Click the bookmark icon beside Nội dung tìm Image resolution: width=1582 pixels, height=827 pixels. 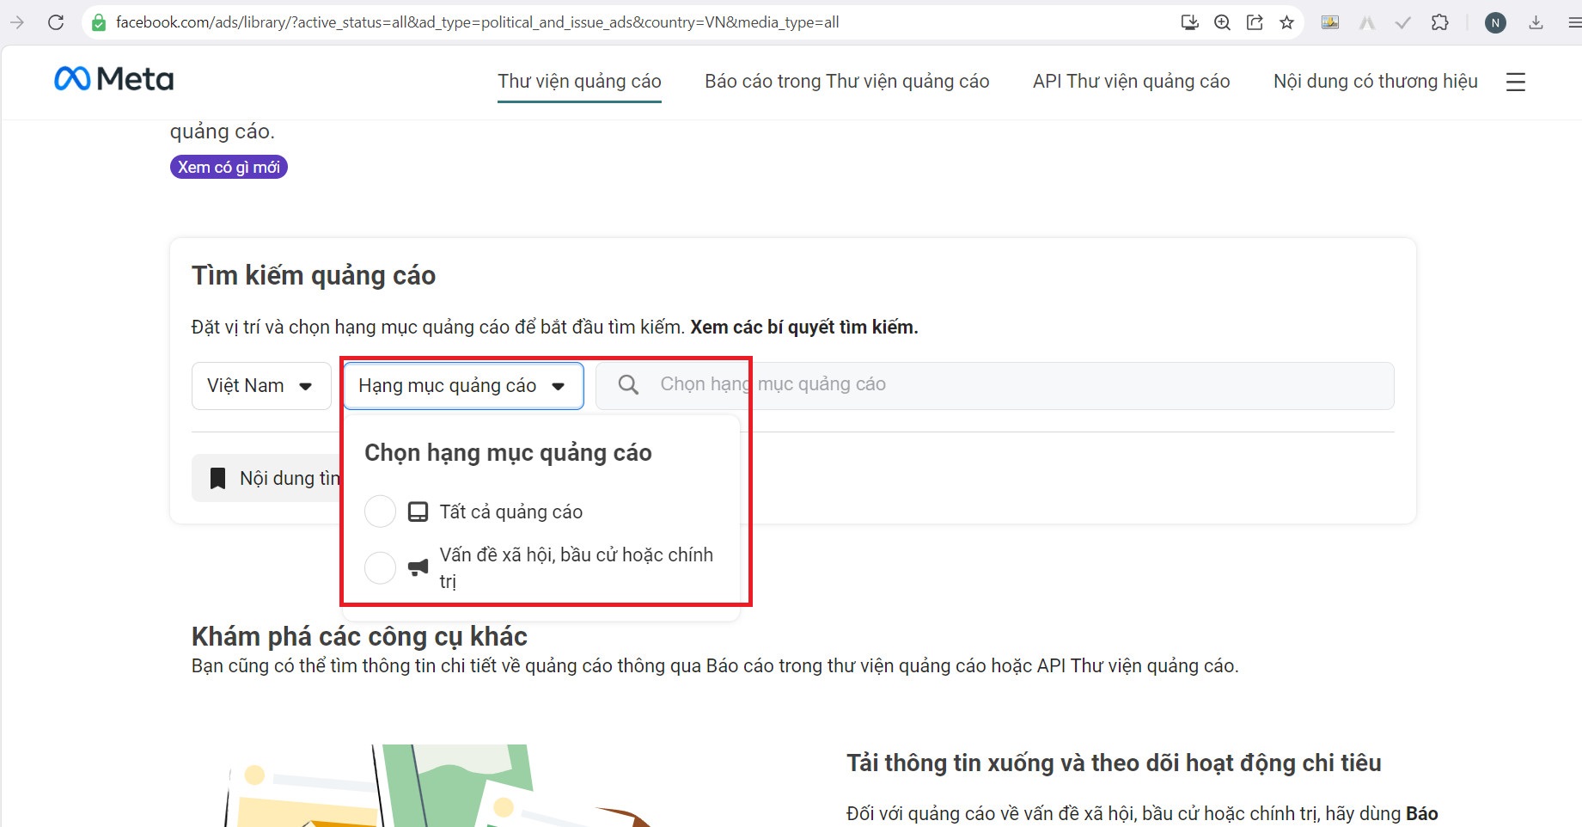[218, 478]
